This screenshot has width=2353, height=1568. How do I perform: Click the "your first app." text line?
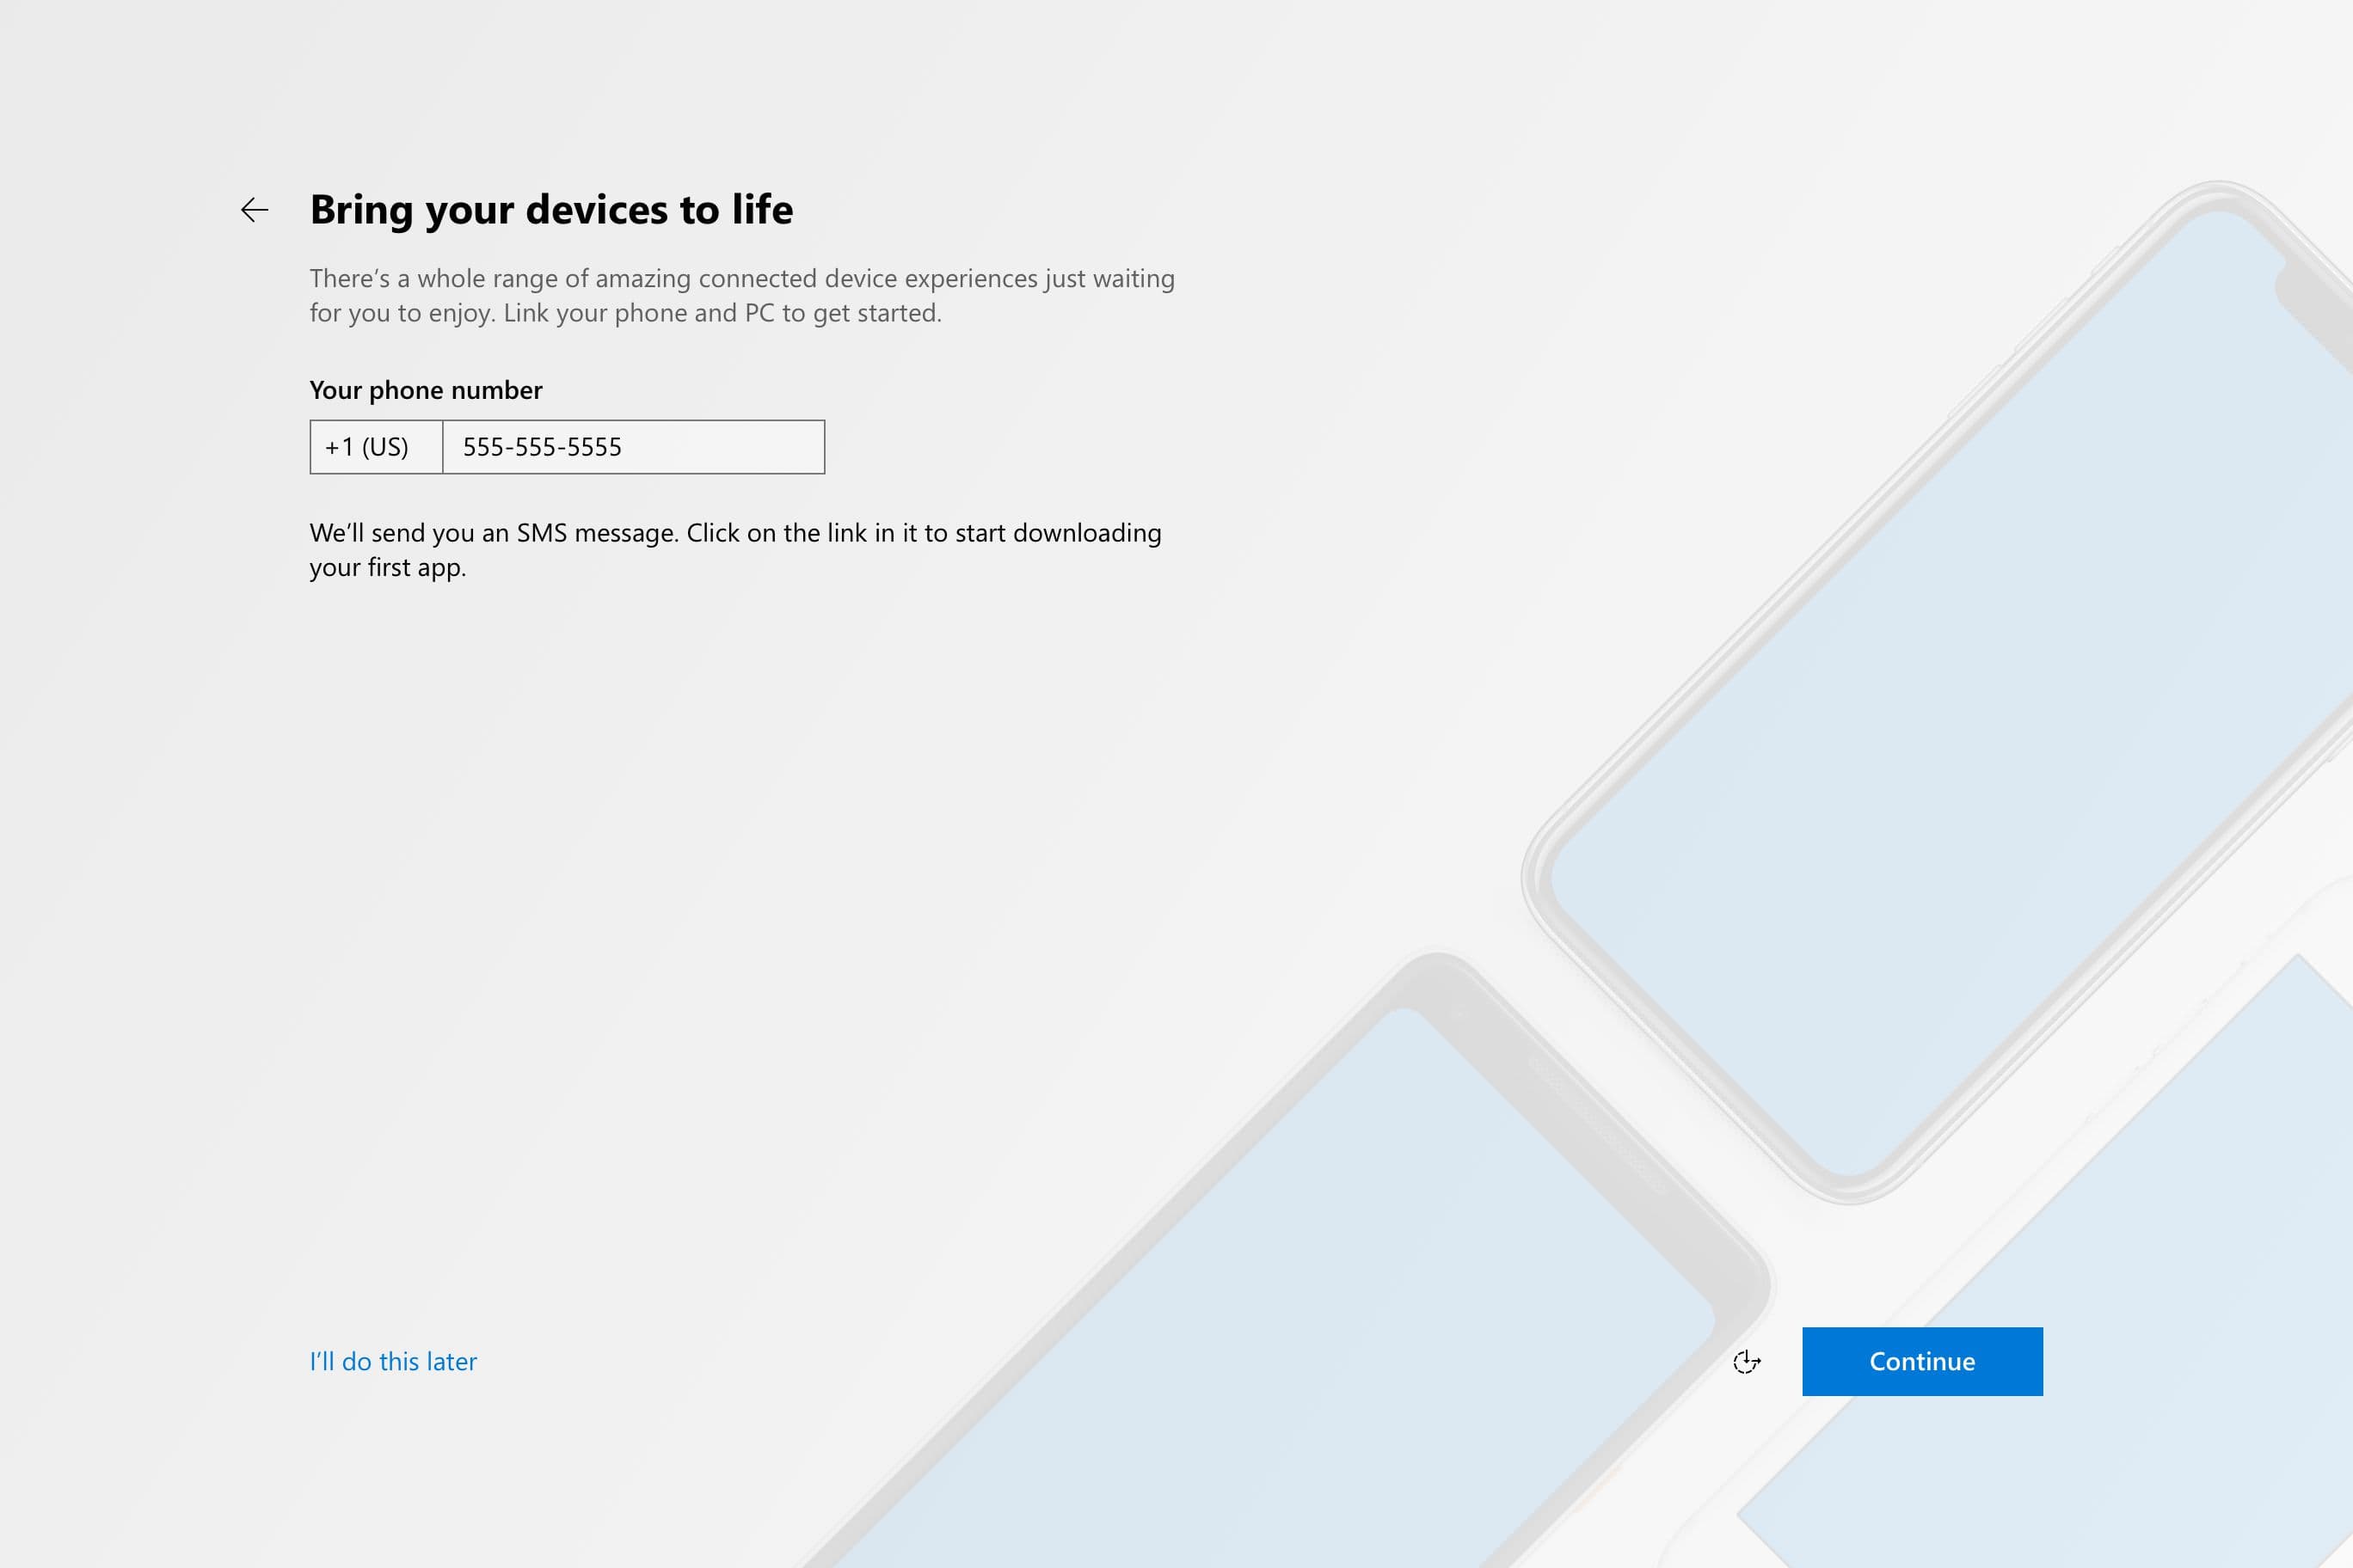[388, 568]
